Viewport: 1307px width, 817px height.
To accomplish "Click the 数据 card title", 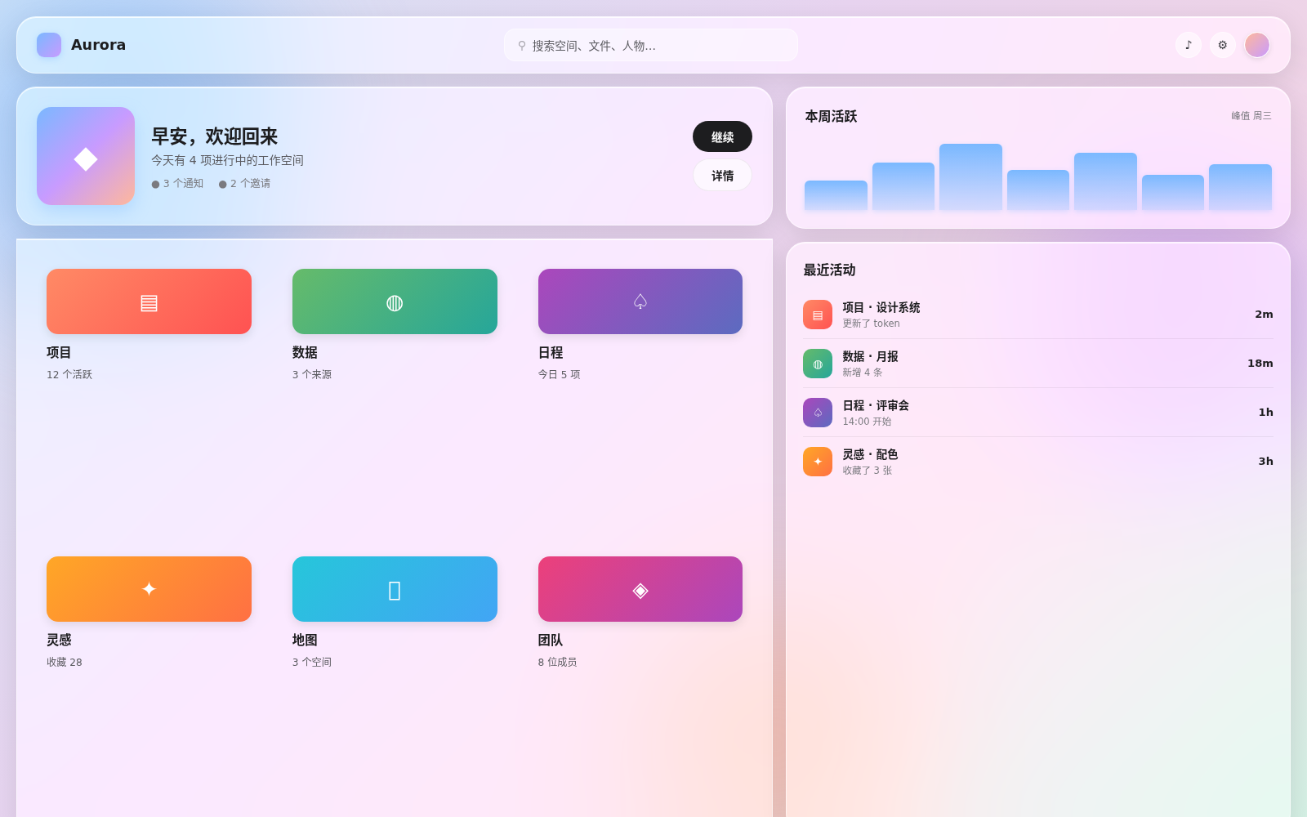I will pos(305,353).
